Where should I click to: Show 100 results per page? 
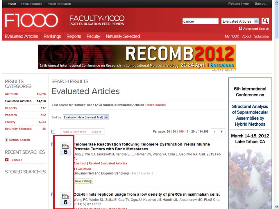(x=181, y=131)
